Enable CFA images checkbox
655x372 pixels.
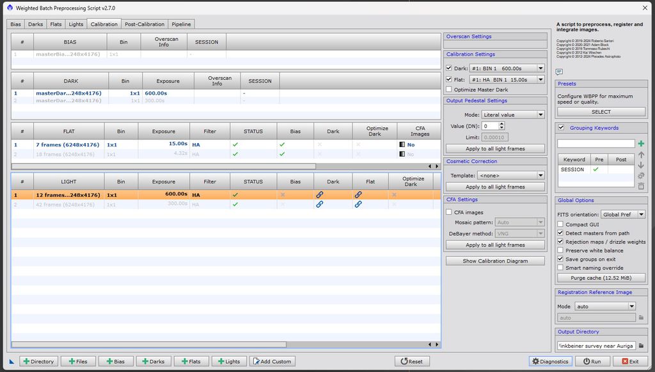(x=448, y=212)
